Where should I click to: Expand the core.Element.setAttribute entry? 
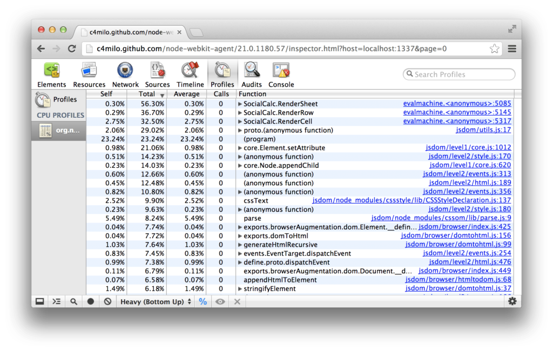tap(239, 147)
